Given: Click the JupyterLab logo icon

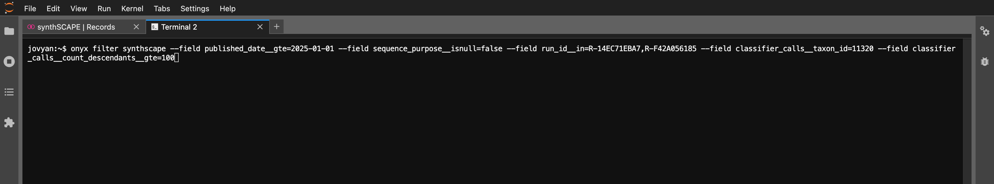Looking at the screenshot, I should pyautogui.click(x=9, y=8).
